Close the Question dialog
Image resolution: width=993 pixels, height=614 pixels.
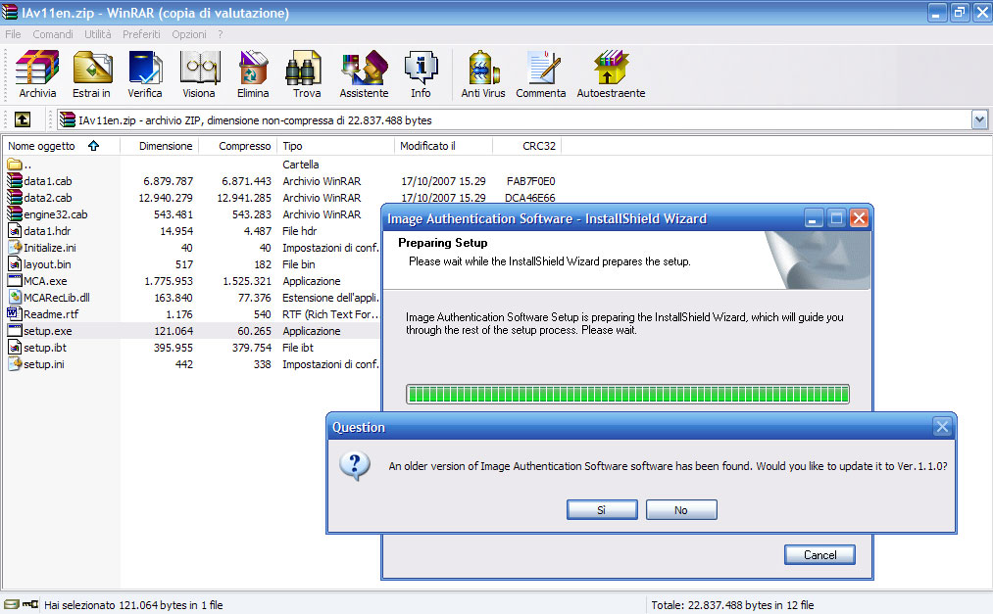click(942, 427)
